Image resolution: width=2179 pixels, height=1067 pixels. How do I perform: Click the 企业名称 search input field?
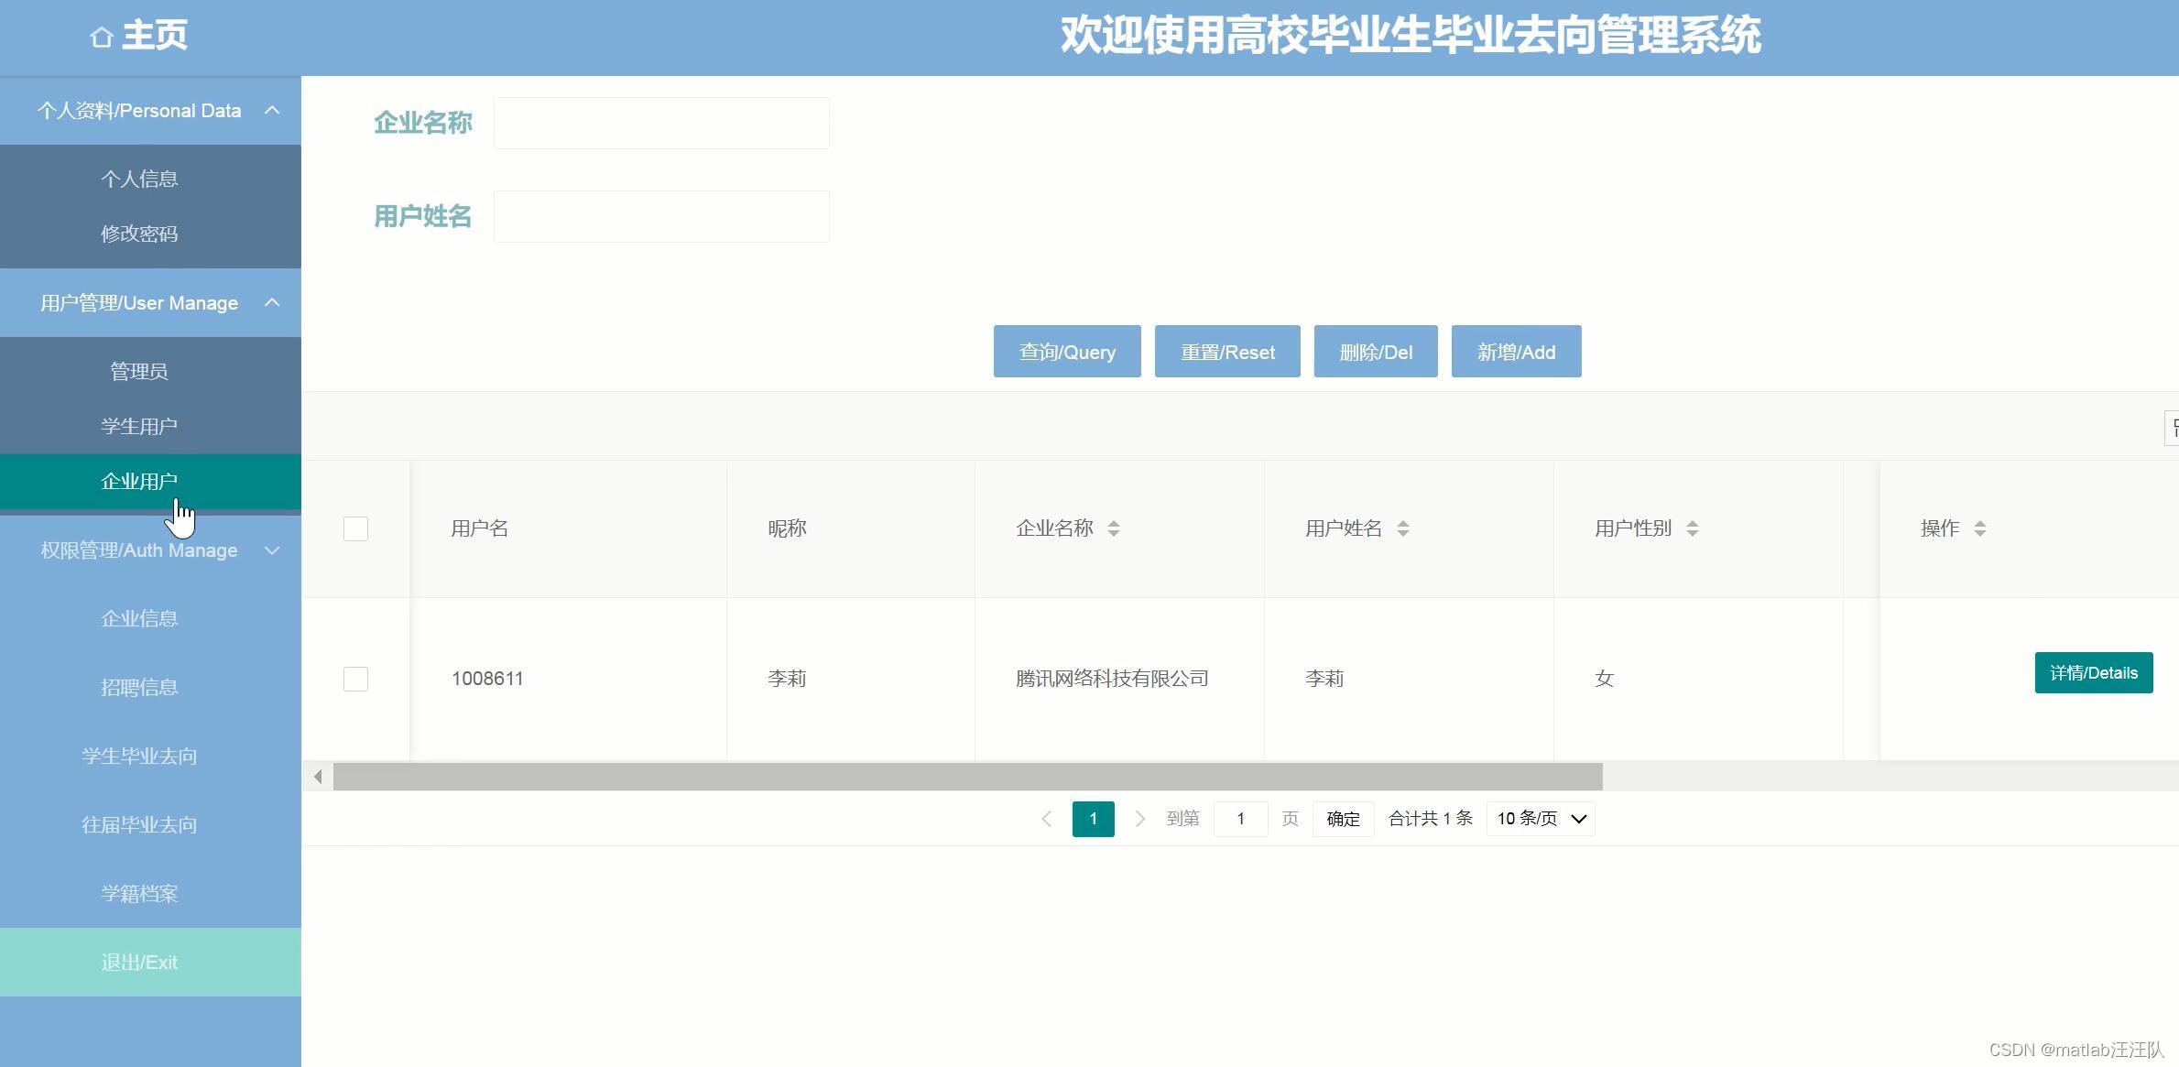point(660,124)
